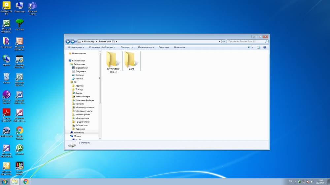This screenshot has height=185, width=330.
Task: Open the Windows Start button
Action: pyautogui.click(x=4, y=182)
